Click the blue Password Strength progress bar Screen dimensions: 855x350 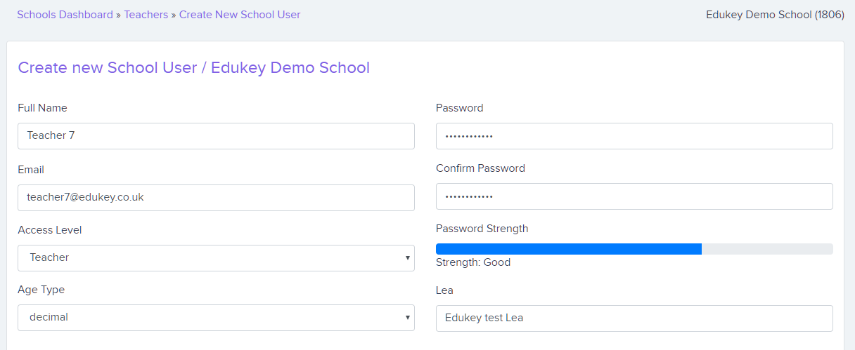coord(569,249)
